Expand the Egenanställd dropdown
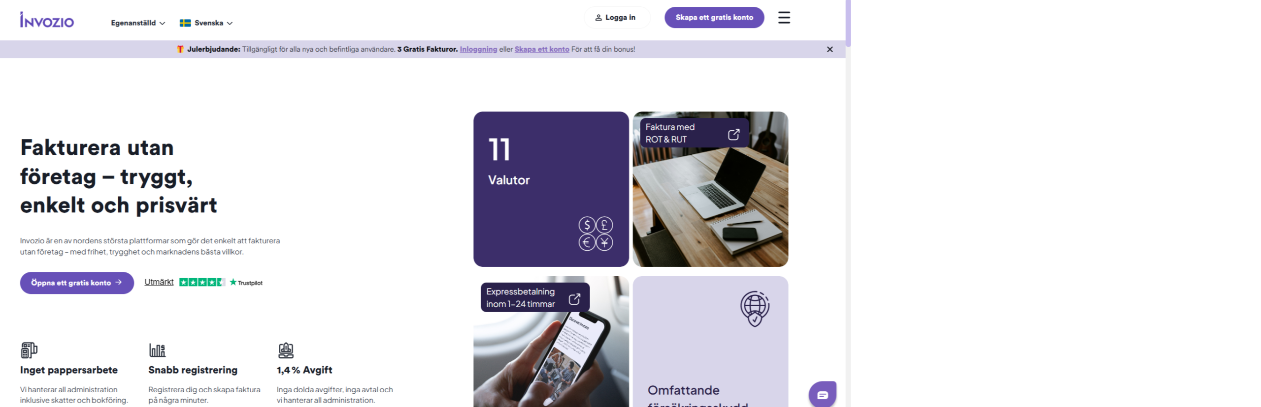This screenshot has height=407, width=1261. (x=138, y=23)
